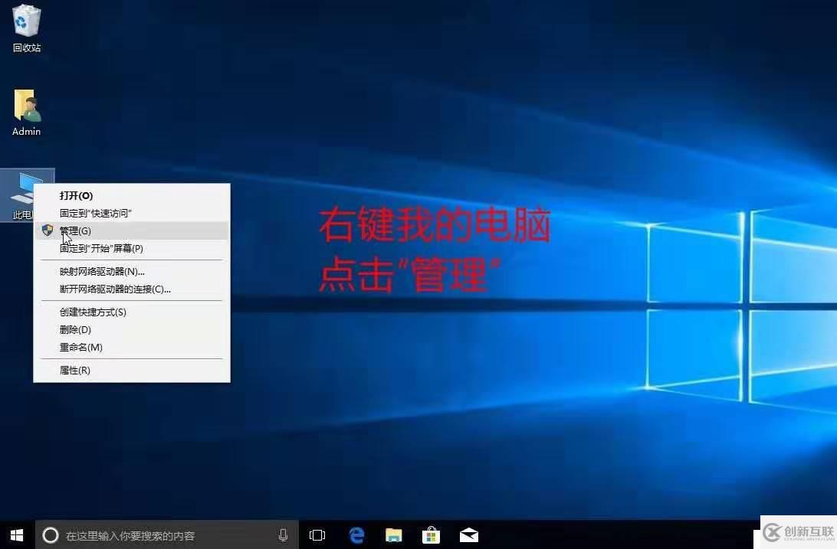Choose 属性(R) at the menu bottom

[x=73, y=370]
